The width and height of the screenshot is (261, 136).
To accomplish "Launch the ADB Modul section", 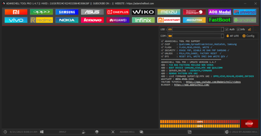I will point(220,12).
